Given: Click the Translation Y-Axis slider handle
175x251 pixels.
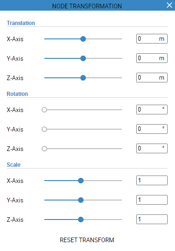Looking at the screenshot, I should 83,58.
